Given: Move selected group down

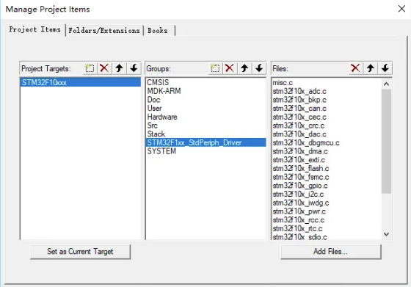Looking at the screenshot, I should [259, 68].
